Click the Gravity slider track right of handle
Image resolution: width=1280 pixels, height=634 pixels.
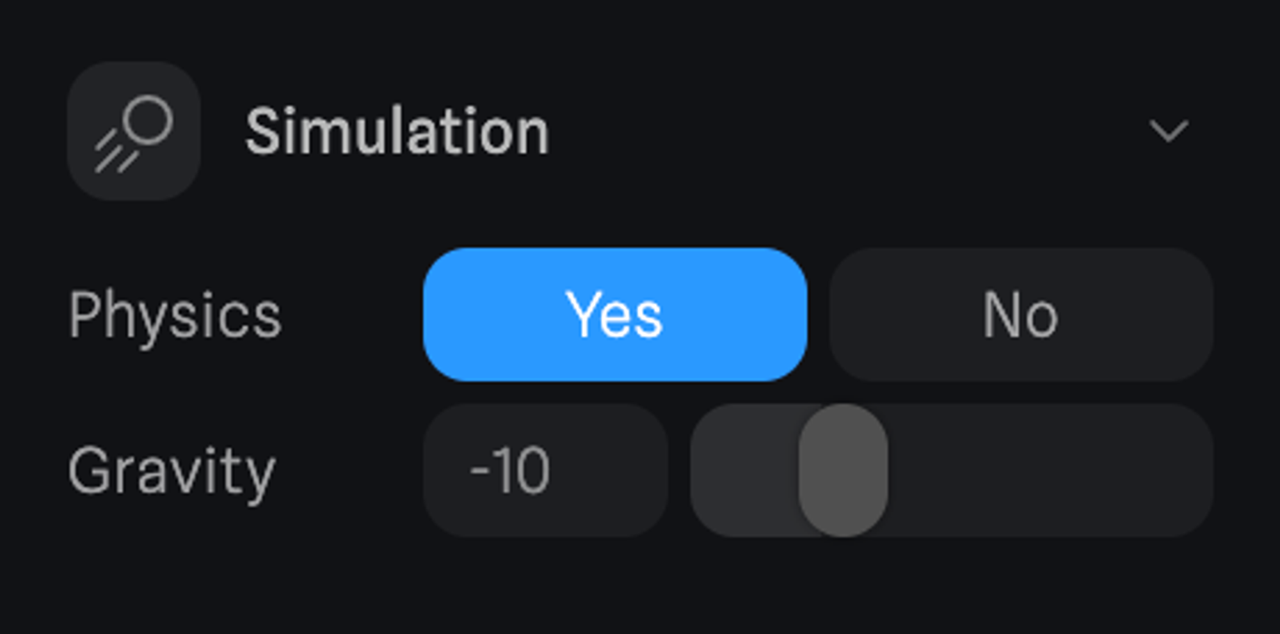1050,470
